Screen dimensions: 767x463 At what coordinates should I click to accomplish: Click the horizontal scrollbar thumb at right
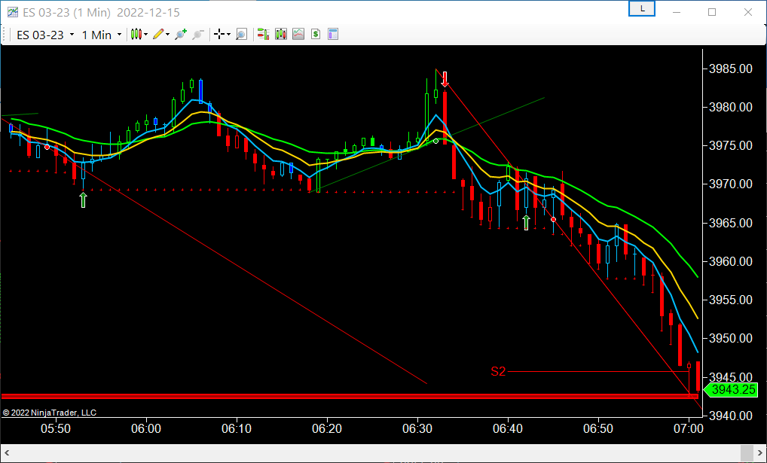coord(747,452)
